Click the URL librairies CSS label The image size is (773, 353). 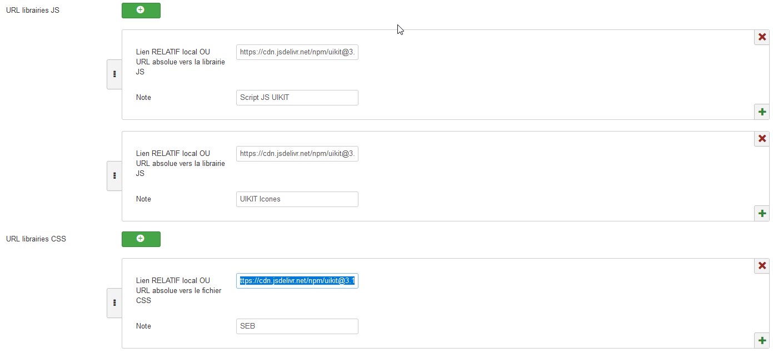coord(36,239)
